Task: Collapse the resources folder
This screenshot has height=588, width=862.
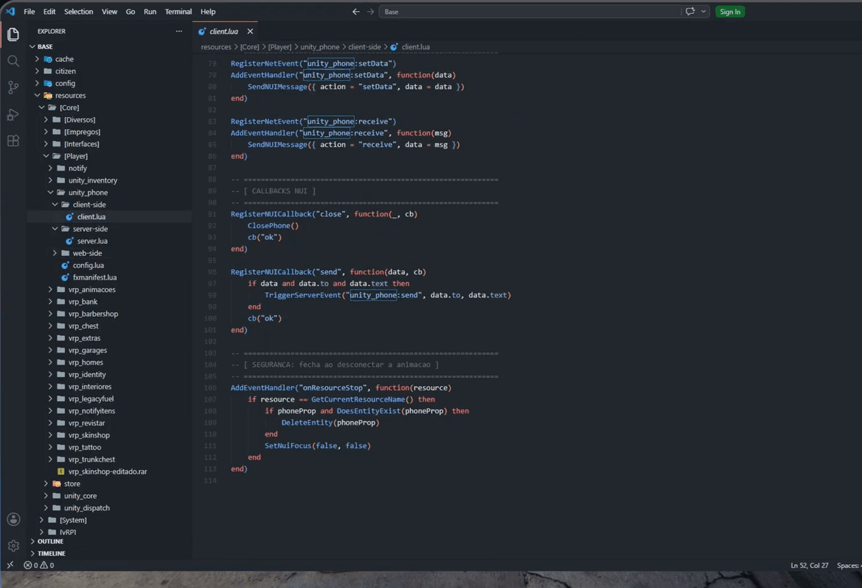Action: pyautogui.click(x=109, y=95)
